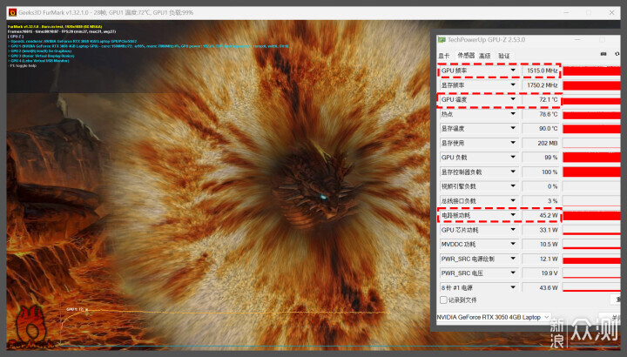Viewport: 627px width, 357px height.
Task: Open the PWR_SRC 电源绘制 dropdown
Action: tap(513, 259)
